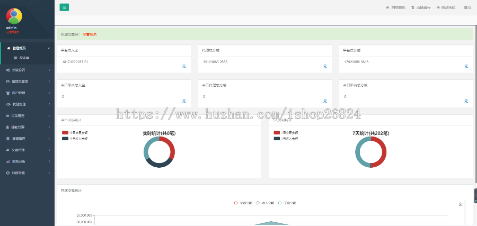
Task: Toggle the 交易金额 line chart legend
Action: coord(242,203)
